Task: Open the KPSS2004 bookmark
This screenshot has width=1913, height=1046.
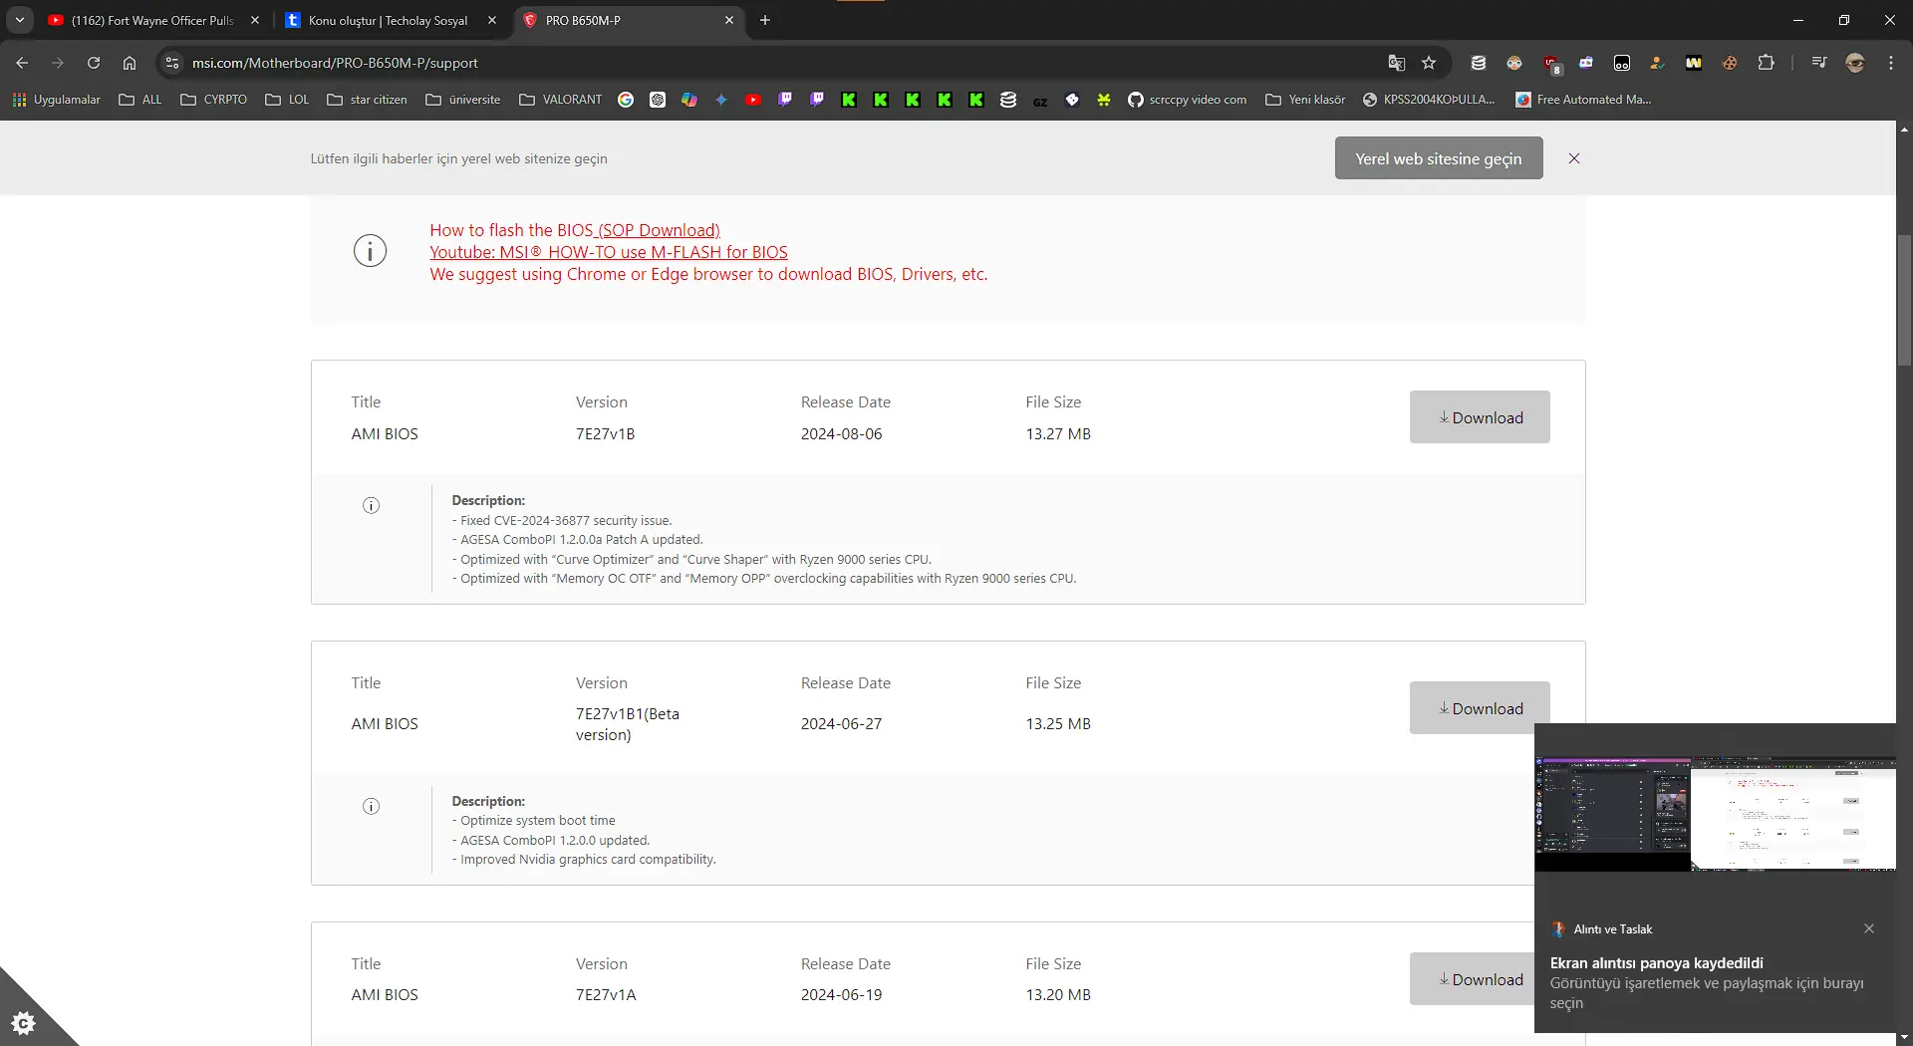Action: pos(1429,100)
